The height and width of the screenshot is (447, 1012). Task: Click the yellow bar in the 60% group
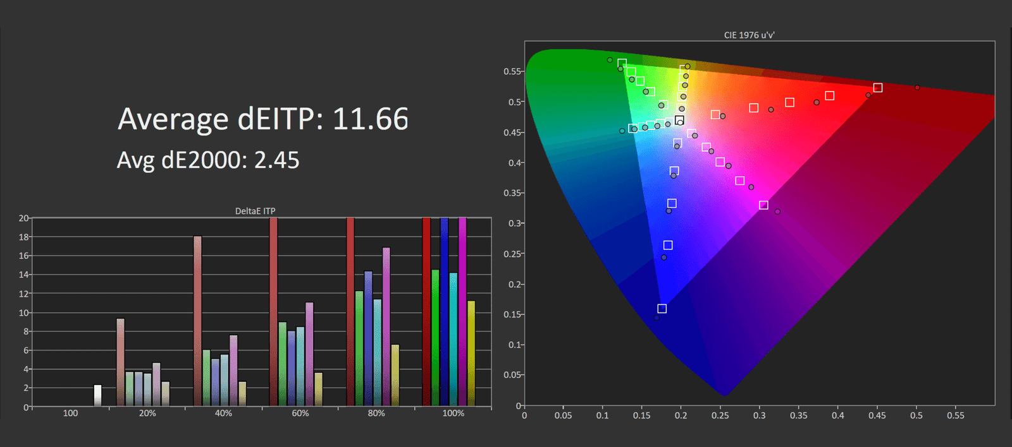point(319,389)
